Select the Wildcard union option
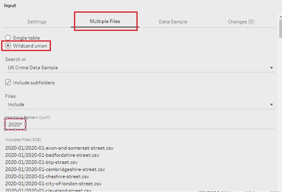The width and height of the screenshot is (282, 192). coord(8,46)
